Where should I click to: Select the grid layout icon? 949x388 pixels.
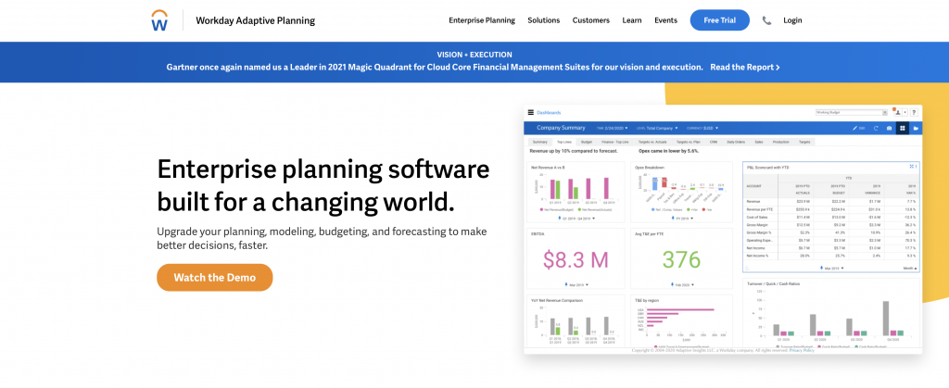coord(903,128)
